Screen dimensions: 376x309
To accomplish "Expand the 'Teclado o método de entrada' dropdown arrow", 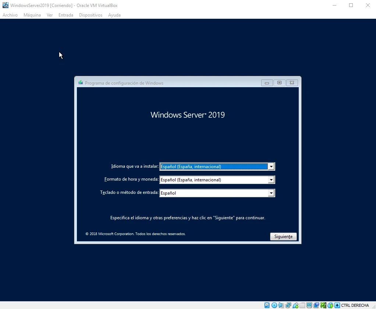I will coord(271,193).
